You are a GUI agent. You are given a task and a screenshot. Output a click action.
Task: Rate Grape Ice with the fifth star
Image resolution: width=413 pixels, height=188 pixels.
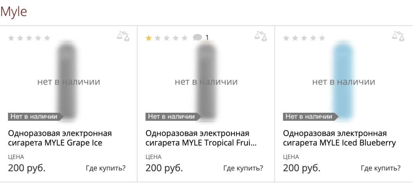click(x=47, y=38)
